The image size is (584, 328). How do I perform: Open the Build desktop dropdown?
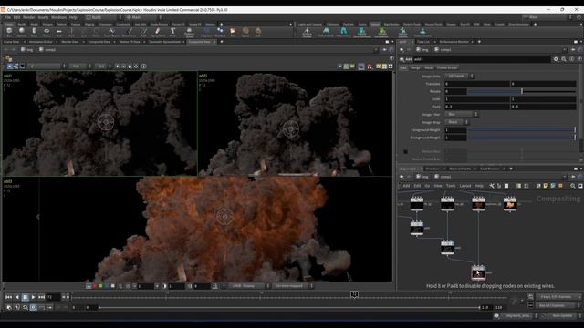[104, 17]
